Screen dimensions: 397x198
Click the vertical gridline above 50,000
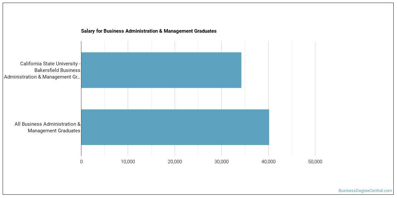point(315,98)
